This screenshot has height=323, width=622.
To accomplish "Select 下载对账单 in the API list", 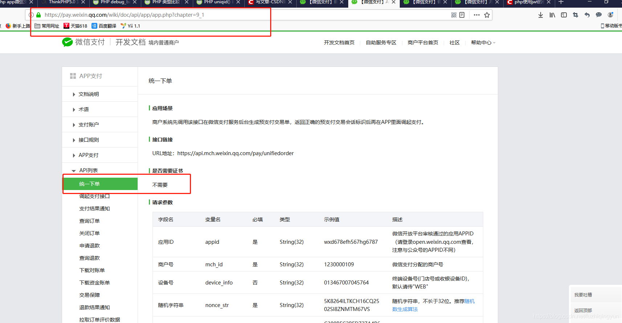I will click(x=92, y=270).
